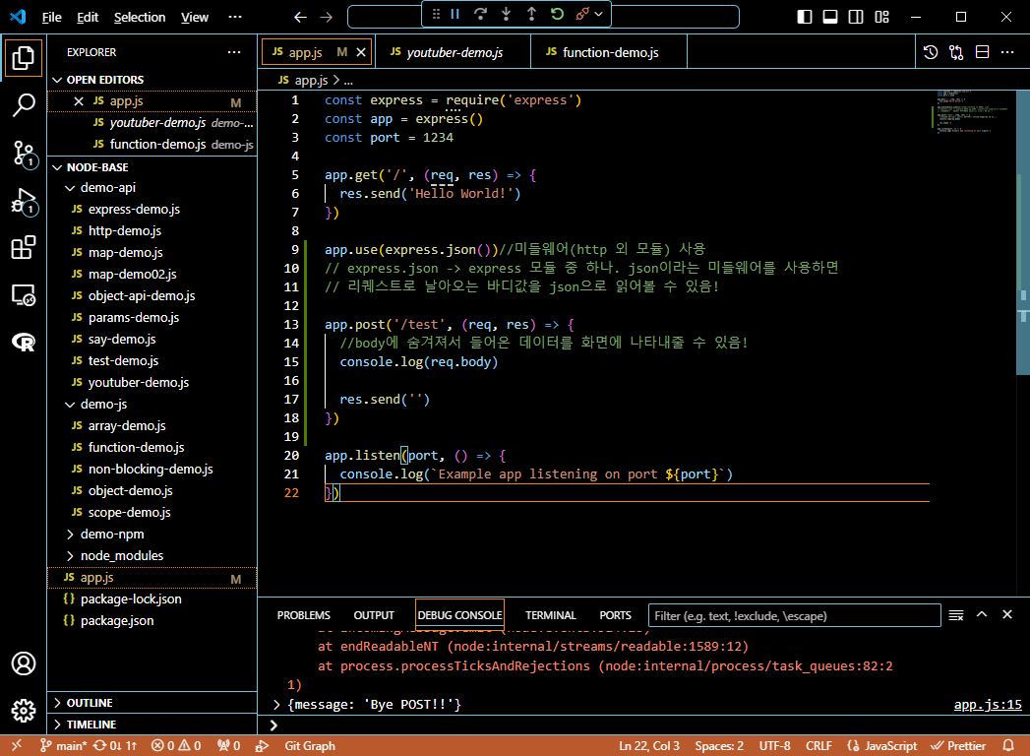
Task: Click the main branch indicator in status bar
Action: [x=63, y=745]
